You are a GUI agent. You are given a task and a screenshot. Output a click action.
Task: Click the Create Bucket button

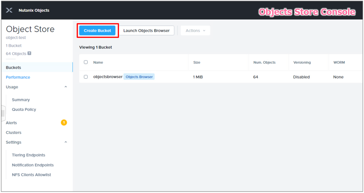tap(97, 31)
